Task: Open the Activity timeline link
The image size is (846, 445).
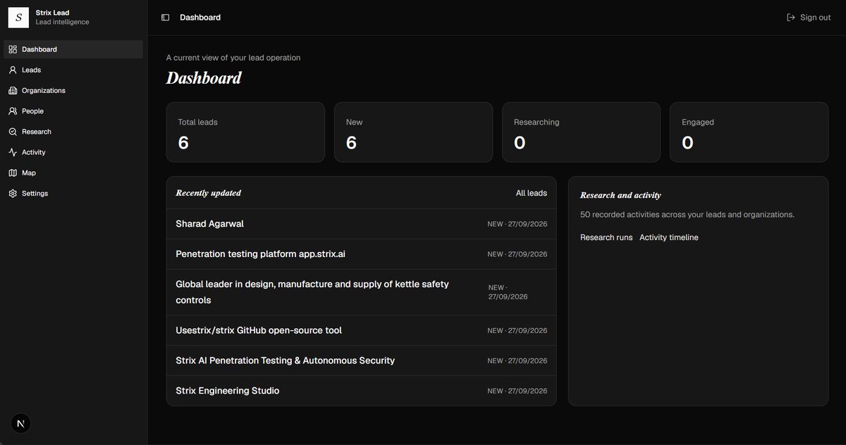Action: click(x=669, y=237)
